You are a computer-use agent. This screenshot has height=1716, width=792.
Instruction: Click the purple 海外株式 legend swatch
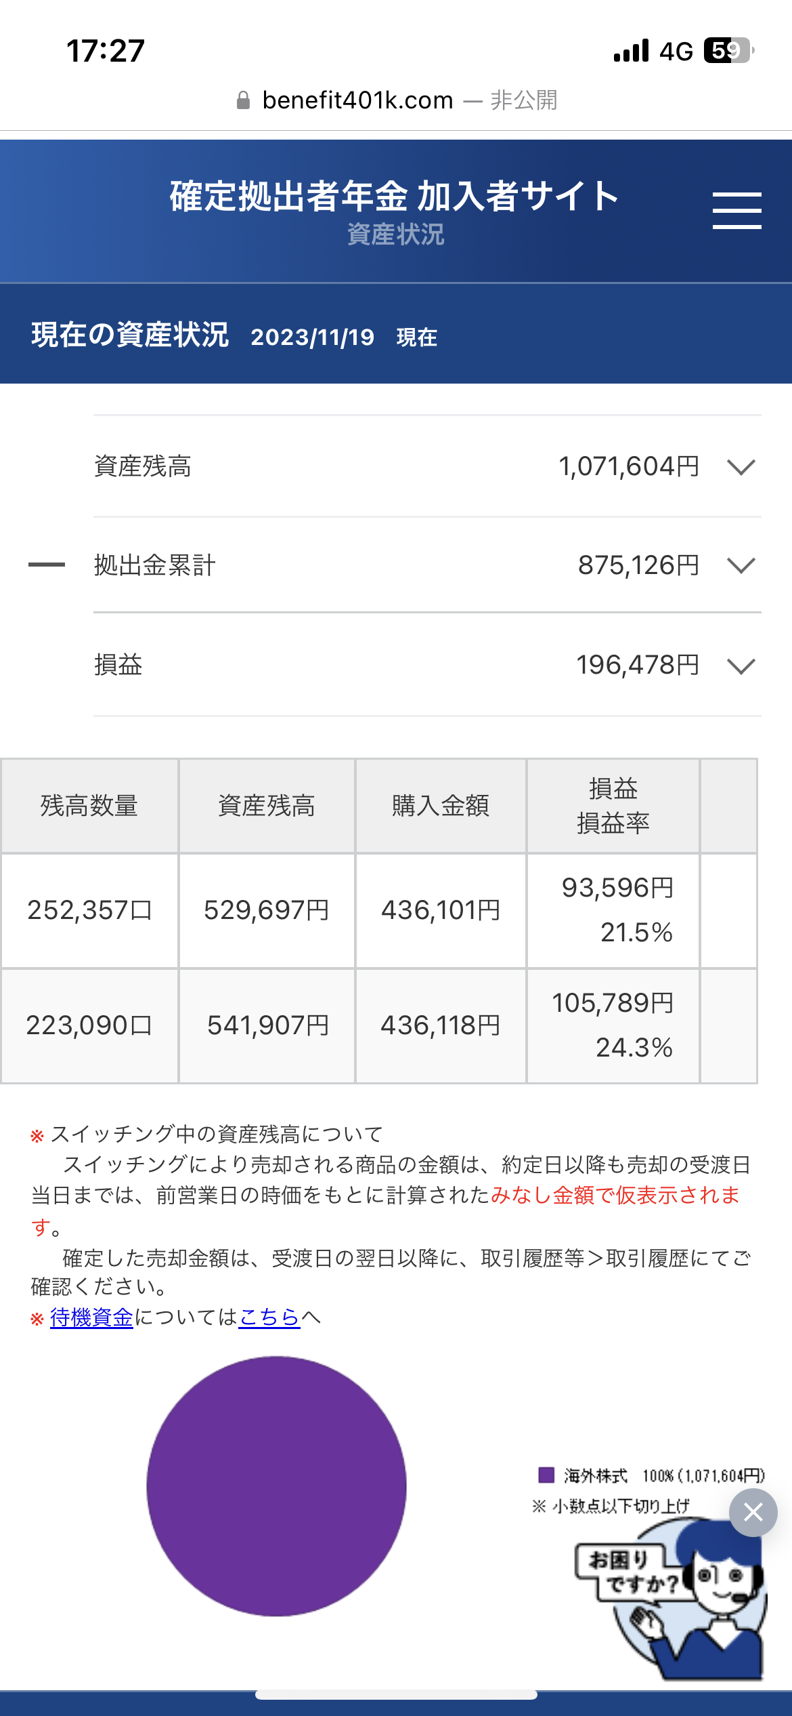click(546, 1475)
